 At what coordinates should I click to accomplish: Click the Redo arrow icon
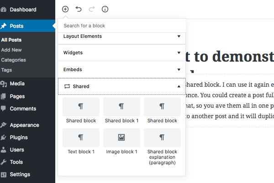tap(92, 9)
